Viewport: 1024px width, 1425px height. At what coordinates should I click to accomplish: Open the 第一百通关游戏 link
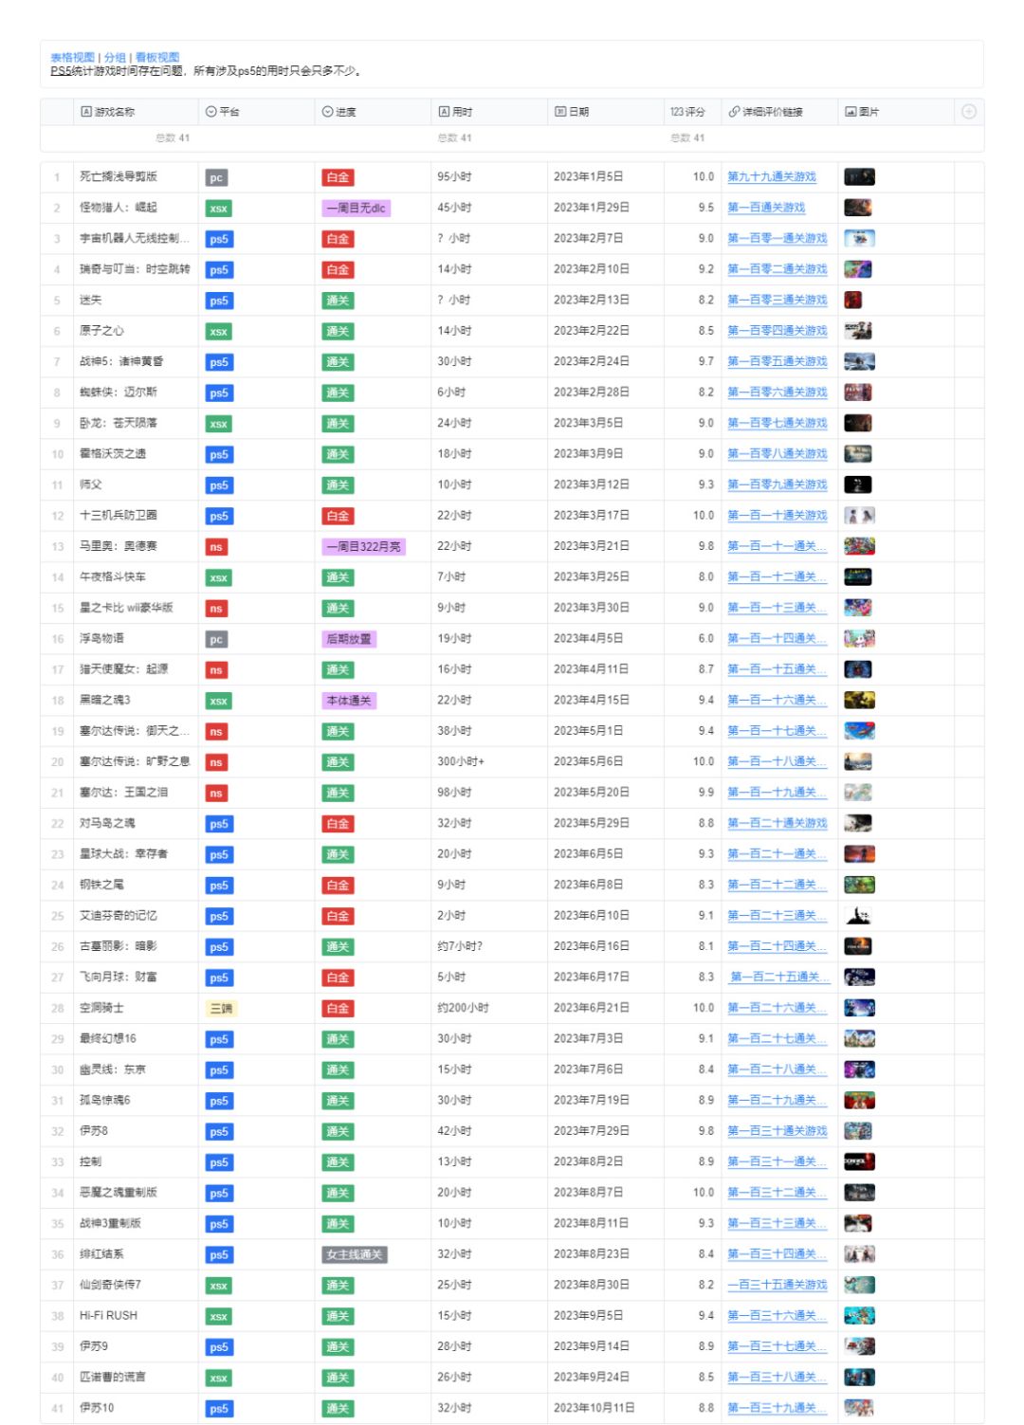click(766, 208)
